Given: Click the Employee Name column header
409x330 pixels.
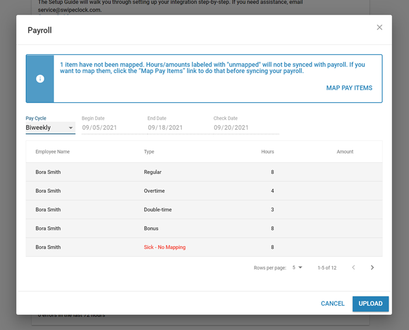Looking at the screenshot, I should (x=53, y=152).
